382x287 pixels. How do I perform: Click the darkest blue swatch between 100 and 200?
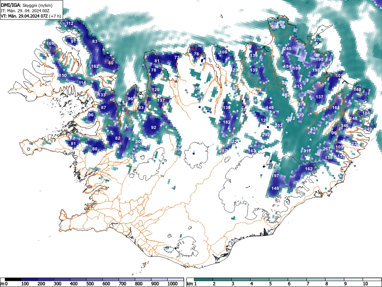coord(29,279)
